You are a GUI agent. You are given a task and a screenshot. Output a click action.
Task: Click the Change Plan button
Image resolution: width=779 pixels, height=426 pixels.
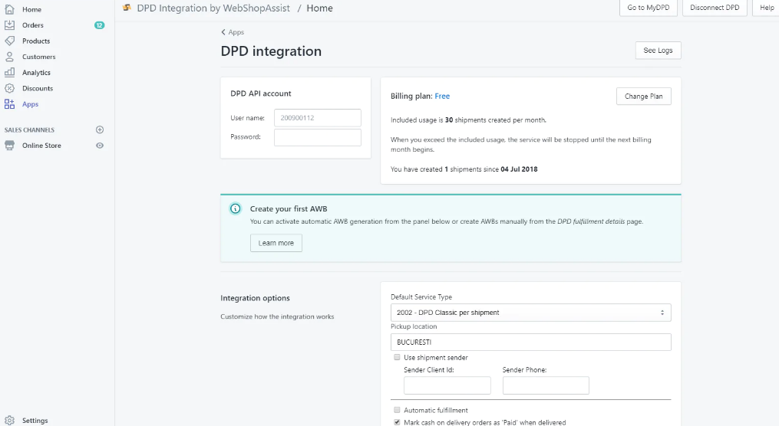(643, 97)
